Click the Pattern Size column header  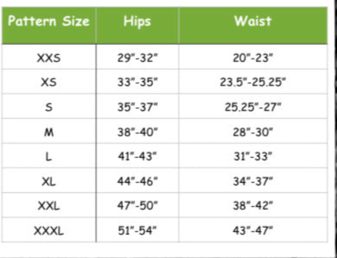pyautogui.click(x=49, y=22)
